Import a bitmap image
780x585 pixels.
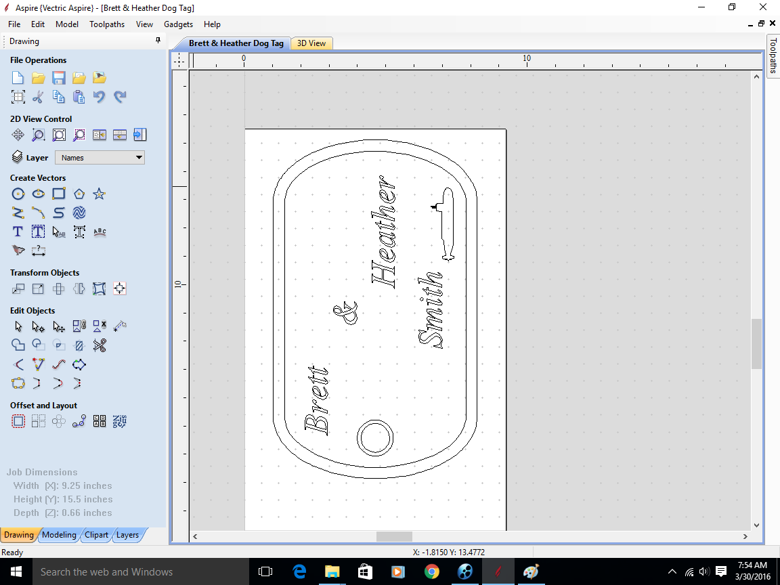click(x=100, y=78)
